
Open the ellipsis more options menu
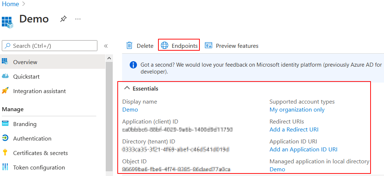tap(78, 19)
